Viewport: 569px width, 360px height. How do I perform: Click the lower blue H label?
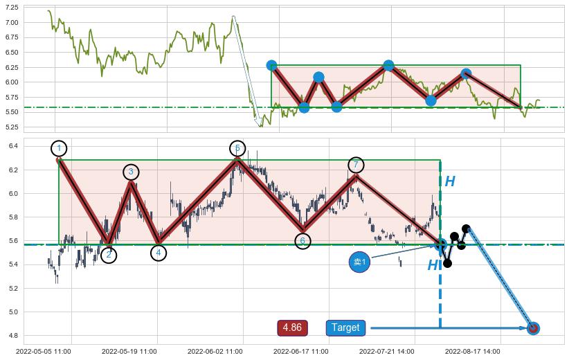click(433, 265)
